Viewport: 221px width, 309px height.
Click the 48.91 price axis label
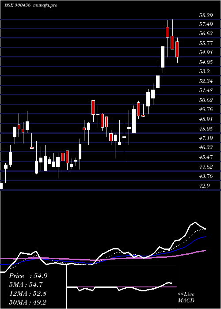pyautogui.click(x=206, y=119)
